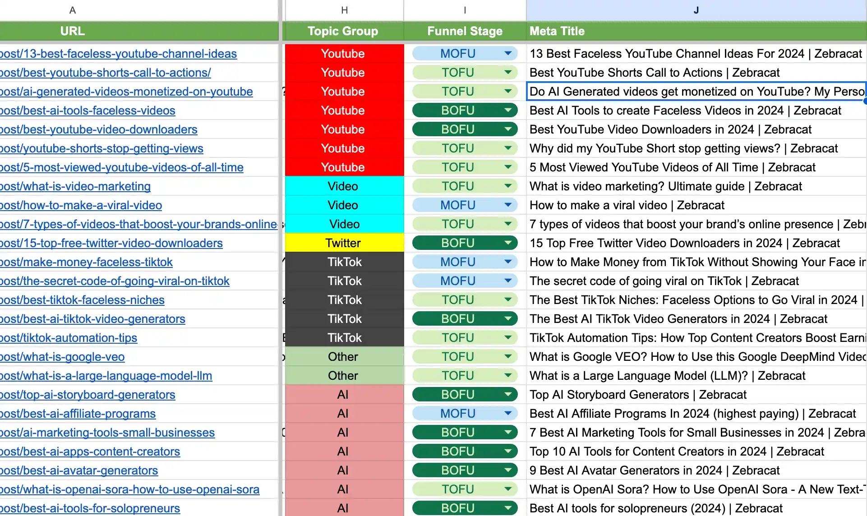Open the funnel stage dropdown on the tiktok-automation-tips row
Screen dimensions: 867x516
(508, 337)
